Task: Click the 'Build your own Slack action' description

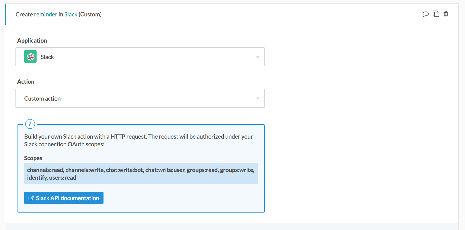Action: coord(139,140)
